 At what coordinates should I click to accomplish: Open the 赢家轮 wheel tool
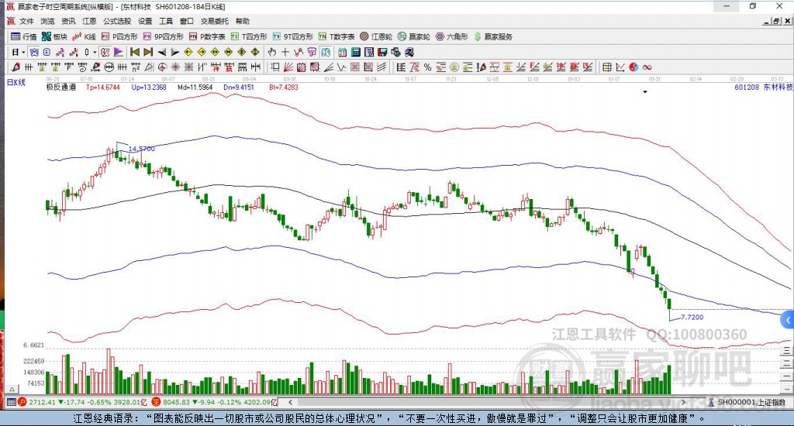[414, 36]
